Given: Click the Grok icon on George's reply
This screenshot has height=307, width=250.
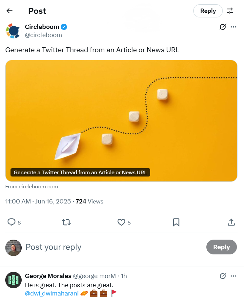Looking at the screenshot, I should (x=222, y=276).
